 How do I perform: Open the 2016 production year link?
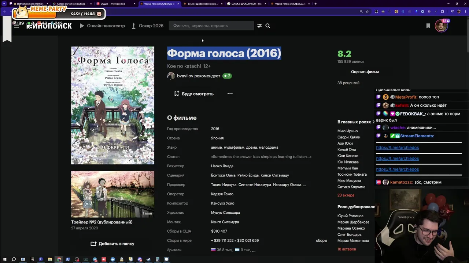215,129
